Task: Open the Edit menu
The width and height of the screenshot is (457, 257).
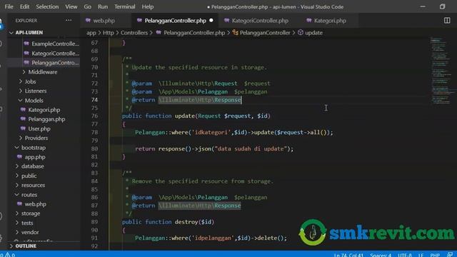Action: click(24, 6)
